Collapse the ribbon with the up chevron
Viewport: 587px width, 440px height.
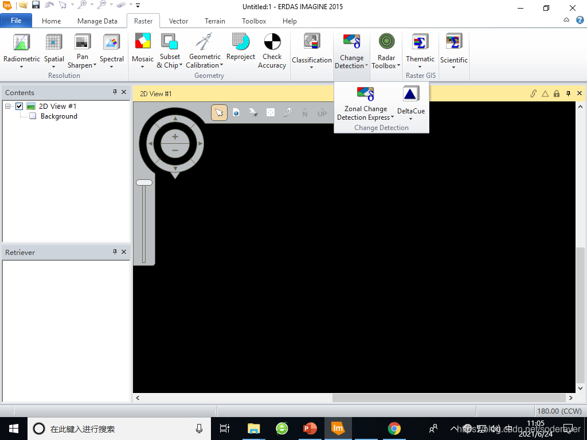566,20
